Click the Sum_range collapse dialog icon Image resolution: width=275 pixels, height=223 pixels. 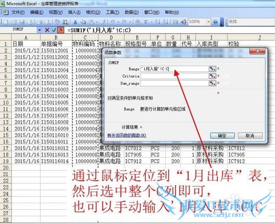pyautogui.click(x=212, y=83)
